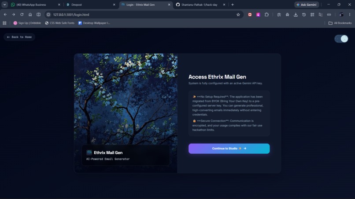
Task: Reload the login page
Action: 22,14
